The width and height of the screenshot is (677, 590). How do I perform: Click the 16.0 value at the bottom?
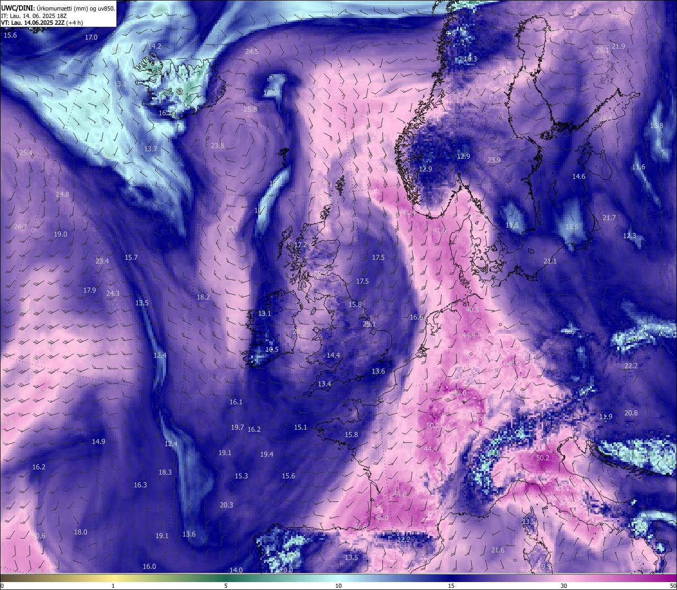tap(149, 567)
